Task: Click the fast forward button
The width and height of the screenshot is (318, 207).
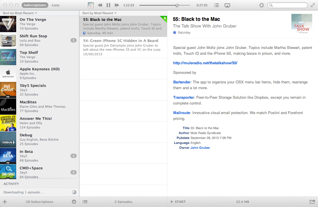Action: pos(117,5)
